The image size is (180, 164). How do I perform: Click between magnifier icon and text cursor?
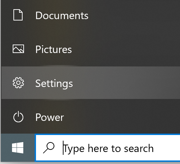point(59,148)
